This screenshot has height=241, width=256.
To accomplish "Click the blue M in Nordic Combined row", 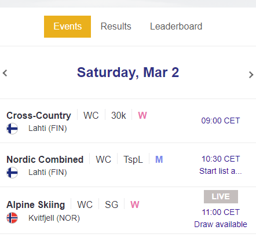I will pos(159,159).
